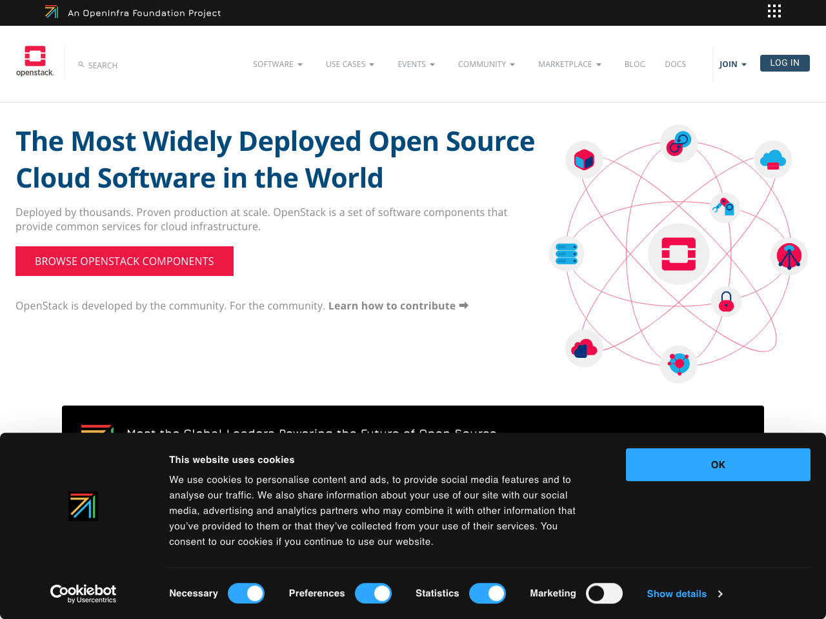Click the padlock icon in the network graphic
This screenshot has height=619, width=826.
point(725,301)
